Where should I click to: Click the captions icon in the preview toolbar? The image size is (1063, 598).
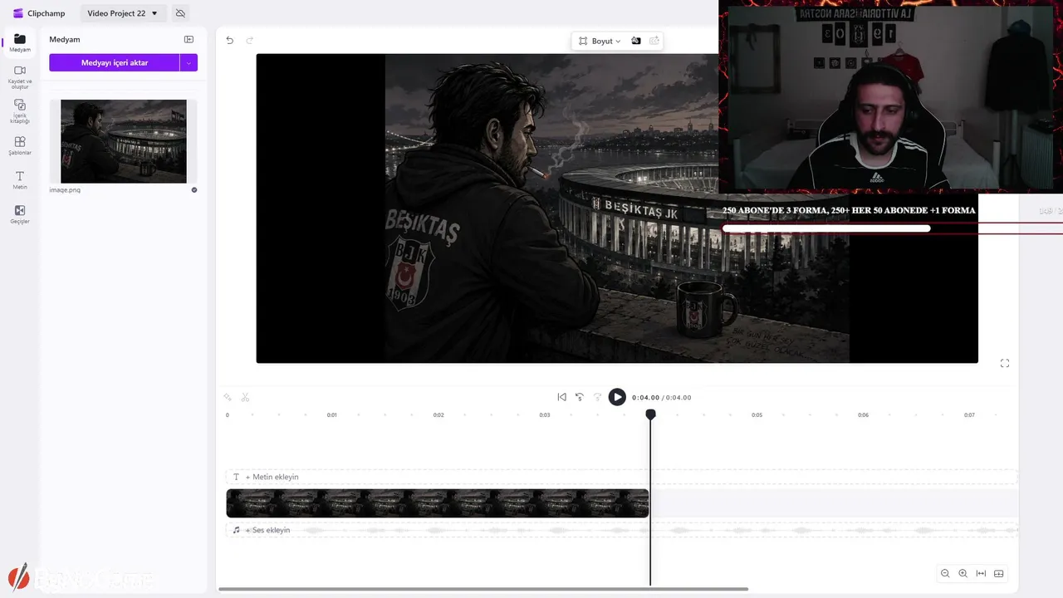[x=654, y=41]
